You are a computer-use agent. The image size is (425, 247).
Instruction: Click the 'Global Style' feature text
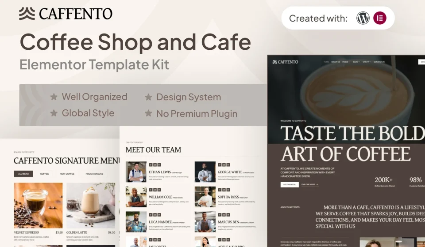tap(88, 113)
